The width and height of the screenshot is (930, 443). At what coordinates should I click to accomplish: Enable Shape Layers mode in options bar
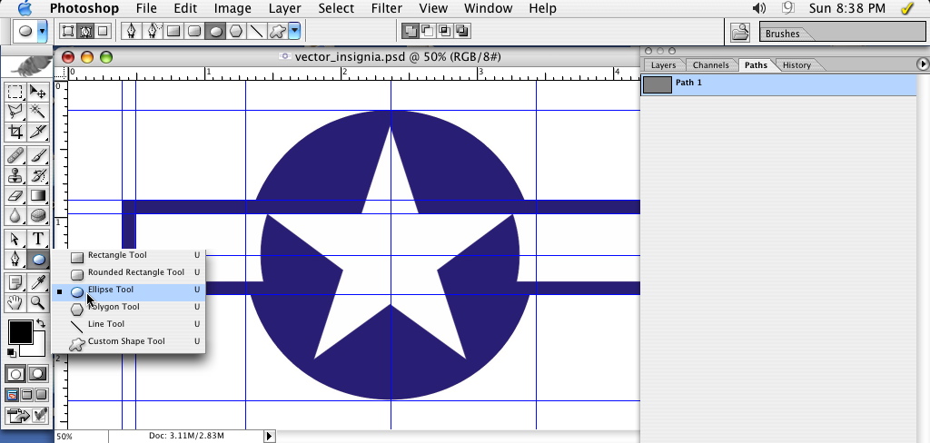pos(68,31)
